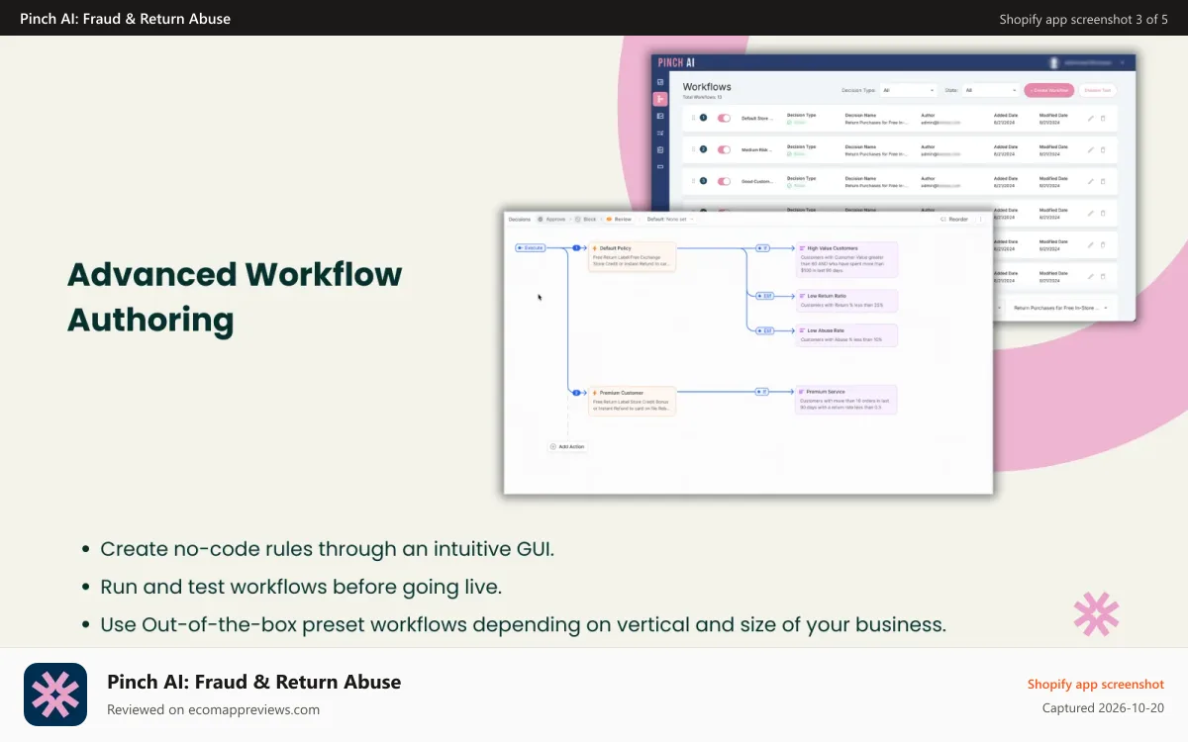The width and height of the screenshot is (1188, 742).
Task: Click the 'Total Workflows: 13' text
Action: pos(702,98)
